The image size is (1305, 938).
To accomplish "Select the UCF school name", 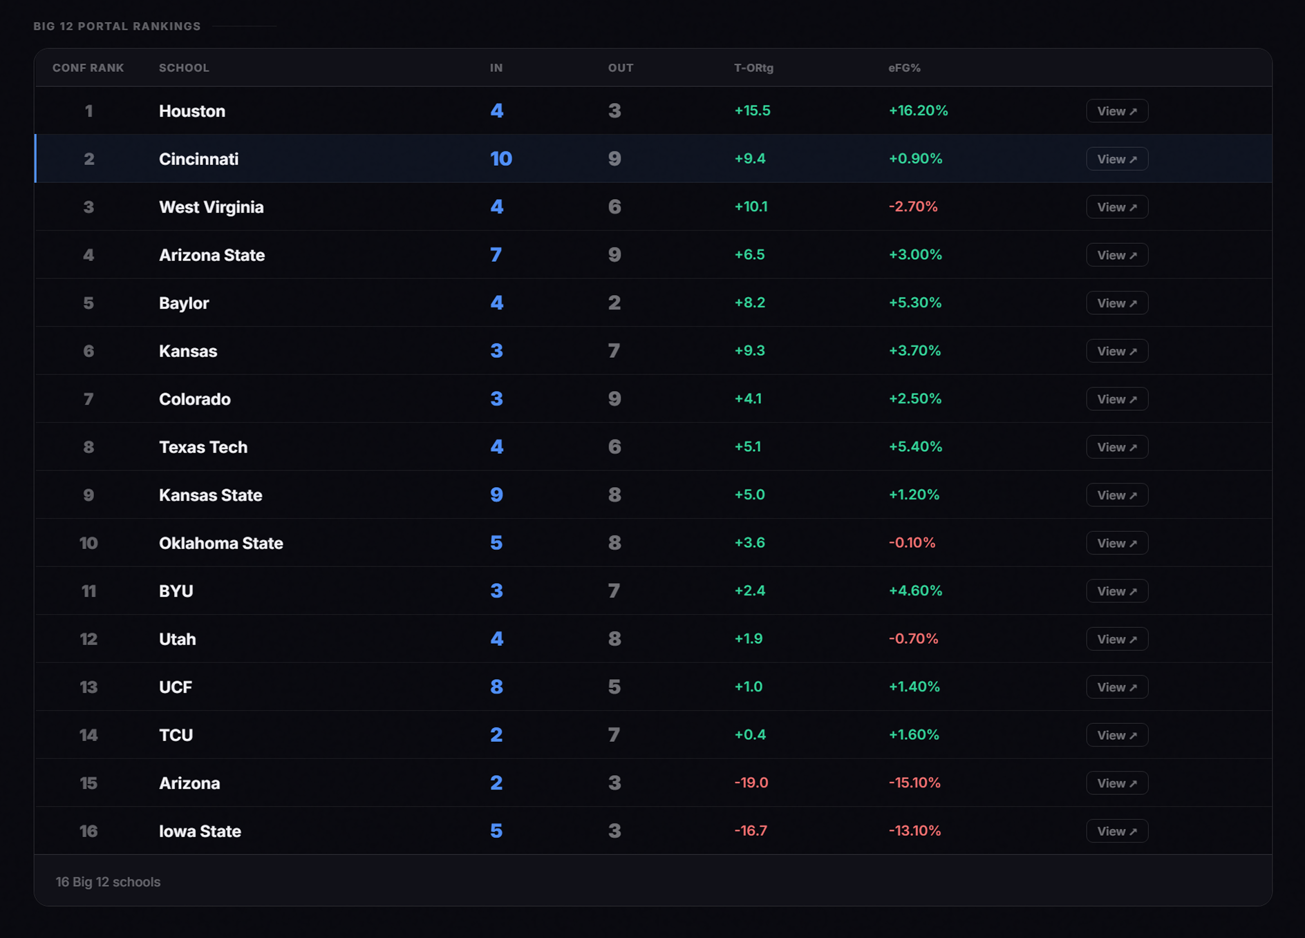I will (x=176, y=687).
